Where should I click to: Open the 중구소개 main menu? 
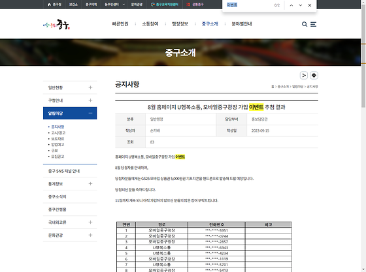tap(210, 23)
